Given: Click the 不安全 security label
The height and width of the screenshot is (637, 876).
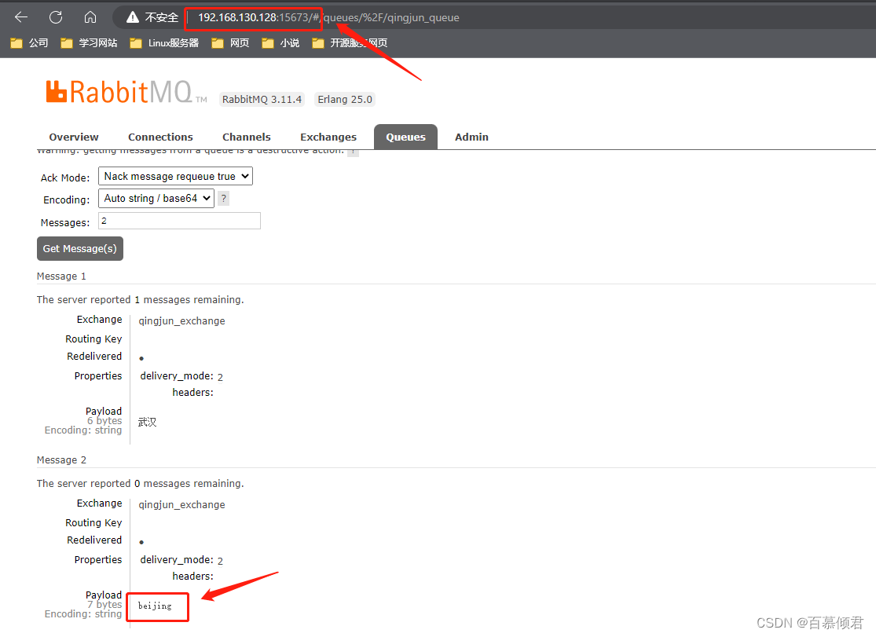Looking at the screenshot, I should click(162, 17).
